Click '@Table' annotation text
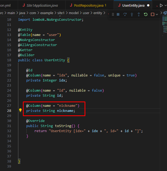 coord(24,35)
